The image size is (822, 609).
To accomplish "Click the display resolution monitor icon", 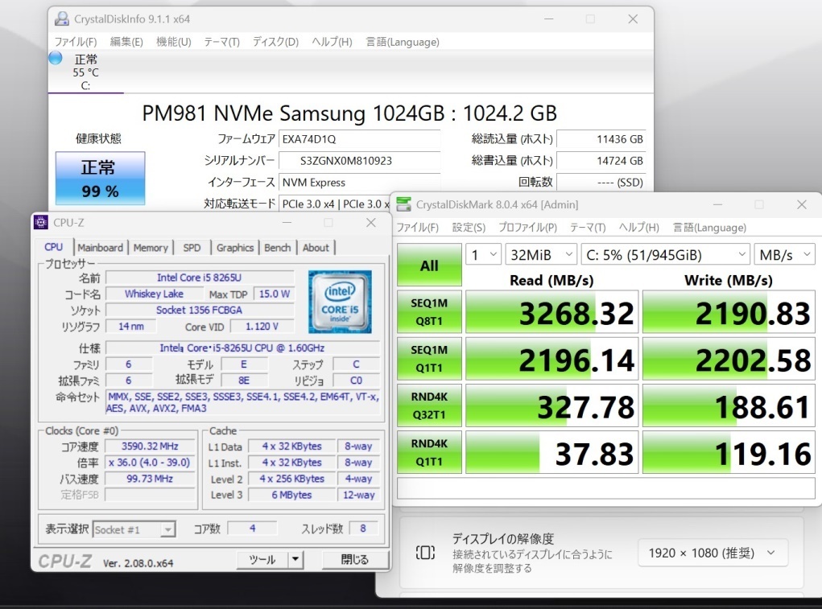I will [x=425, y=553].
